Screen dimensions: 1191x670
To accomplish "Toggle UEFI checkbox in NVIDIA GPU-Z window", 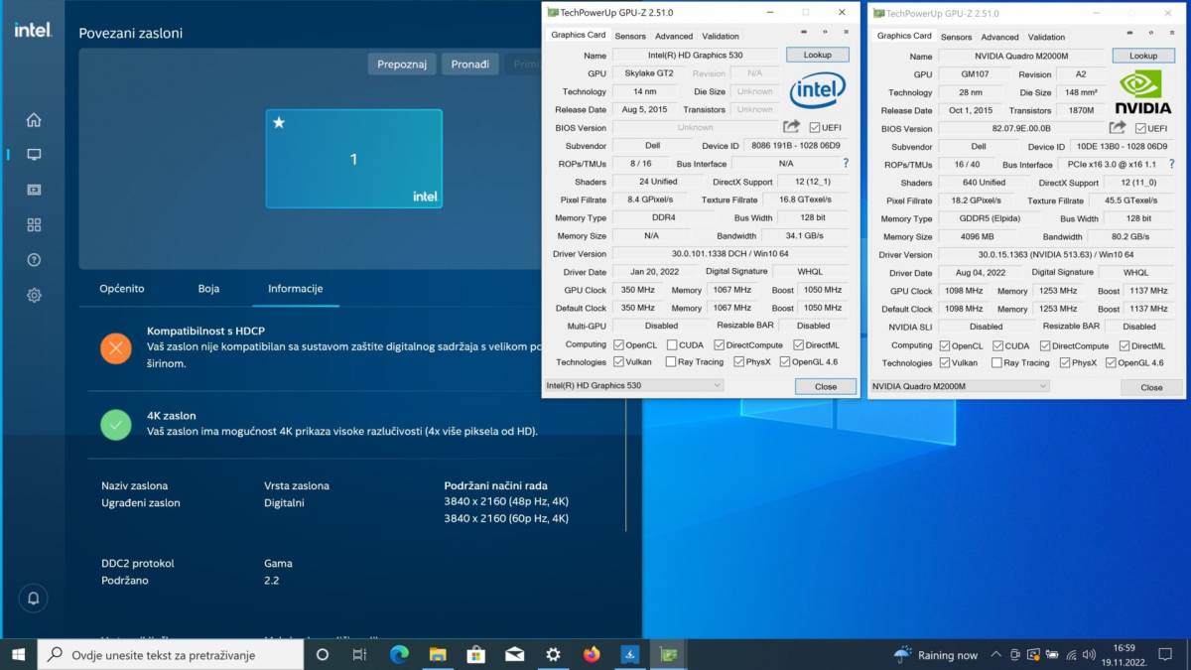I will [x=1140, y=129].
